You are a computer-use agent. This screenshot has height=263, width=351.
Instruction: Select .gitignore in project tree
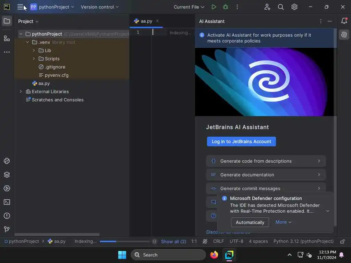tap(55, 67)
